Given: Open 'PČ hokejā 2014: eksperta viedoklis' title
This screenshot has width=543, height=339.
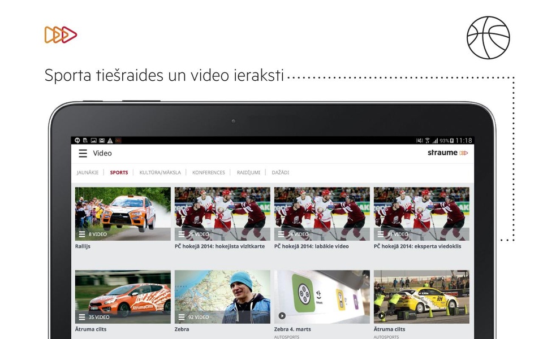Looking at the screenshot, I should point(417,246).
